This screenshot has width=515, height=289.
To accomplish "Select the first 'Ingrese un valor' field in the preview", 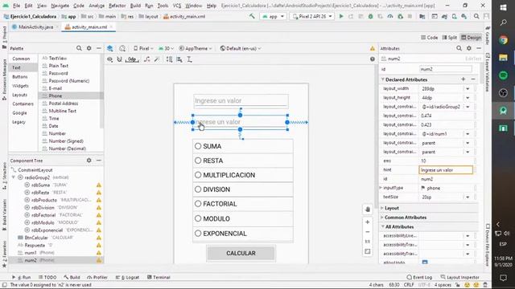I will [x=241, y=101].
